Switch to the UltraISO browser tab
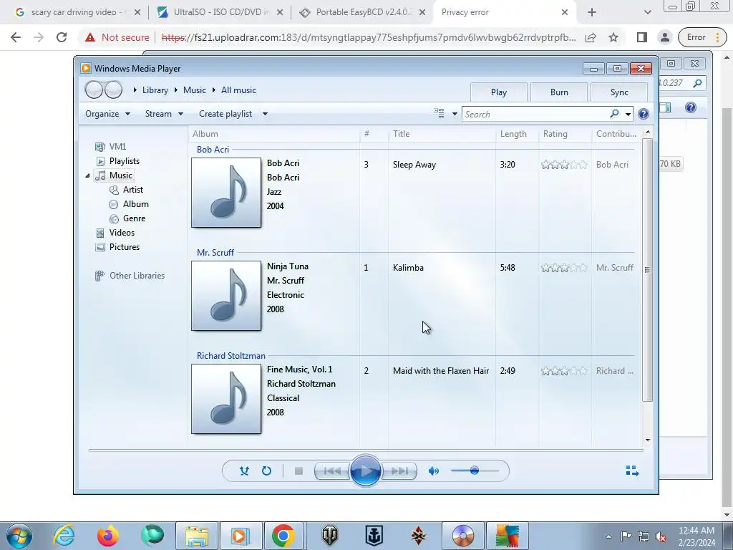This screenshot has width=733, height=550. point(220,12)
